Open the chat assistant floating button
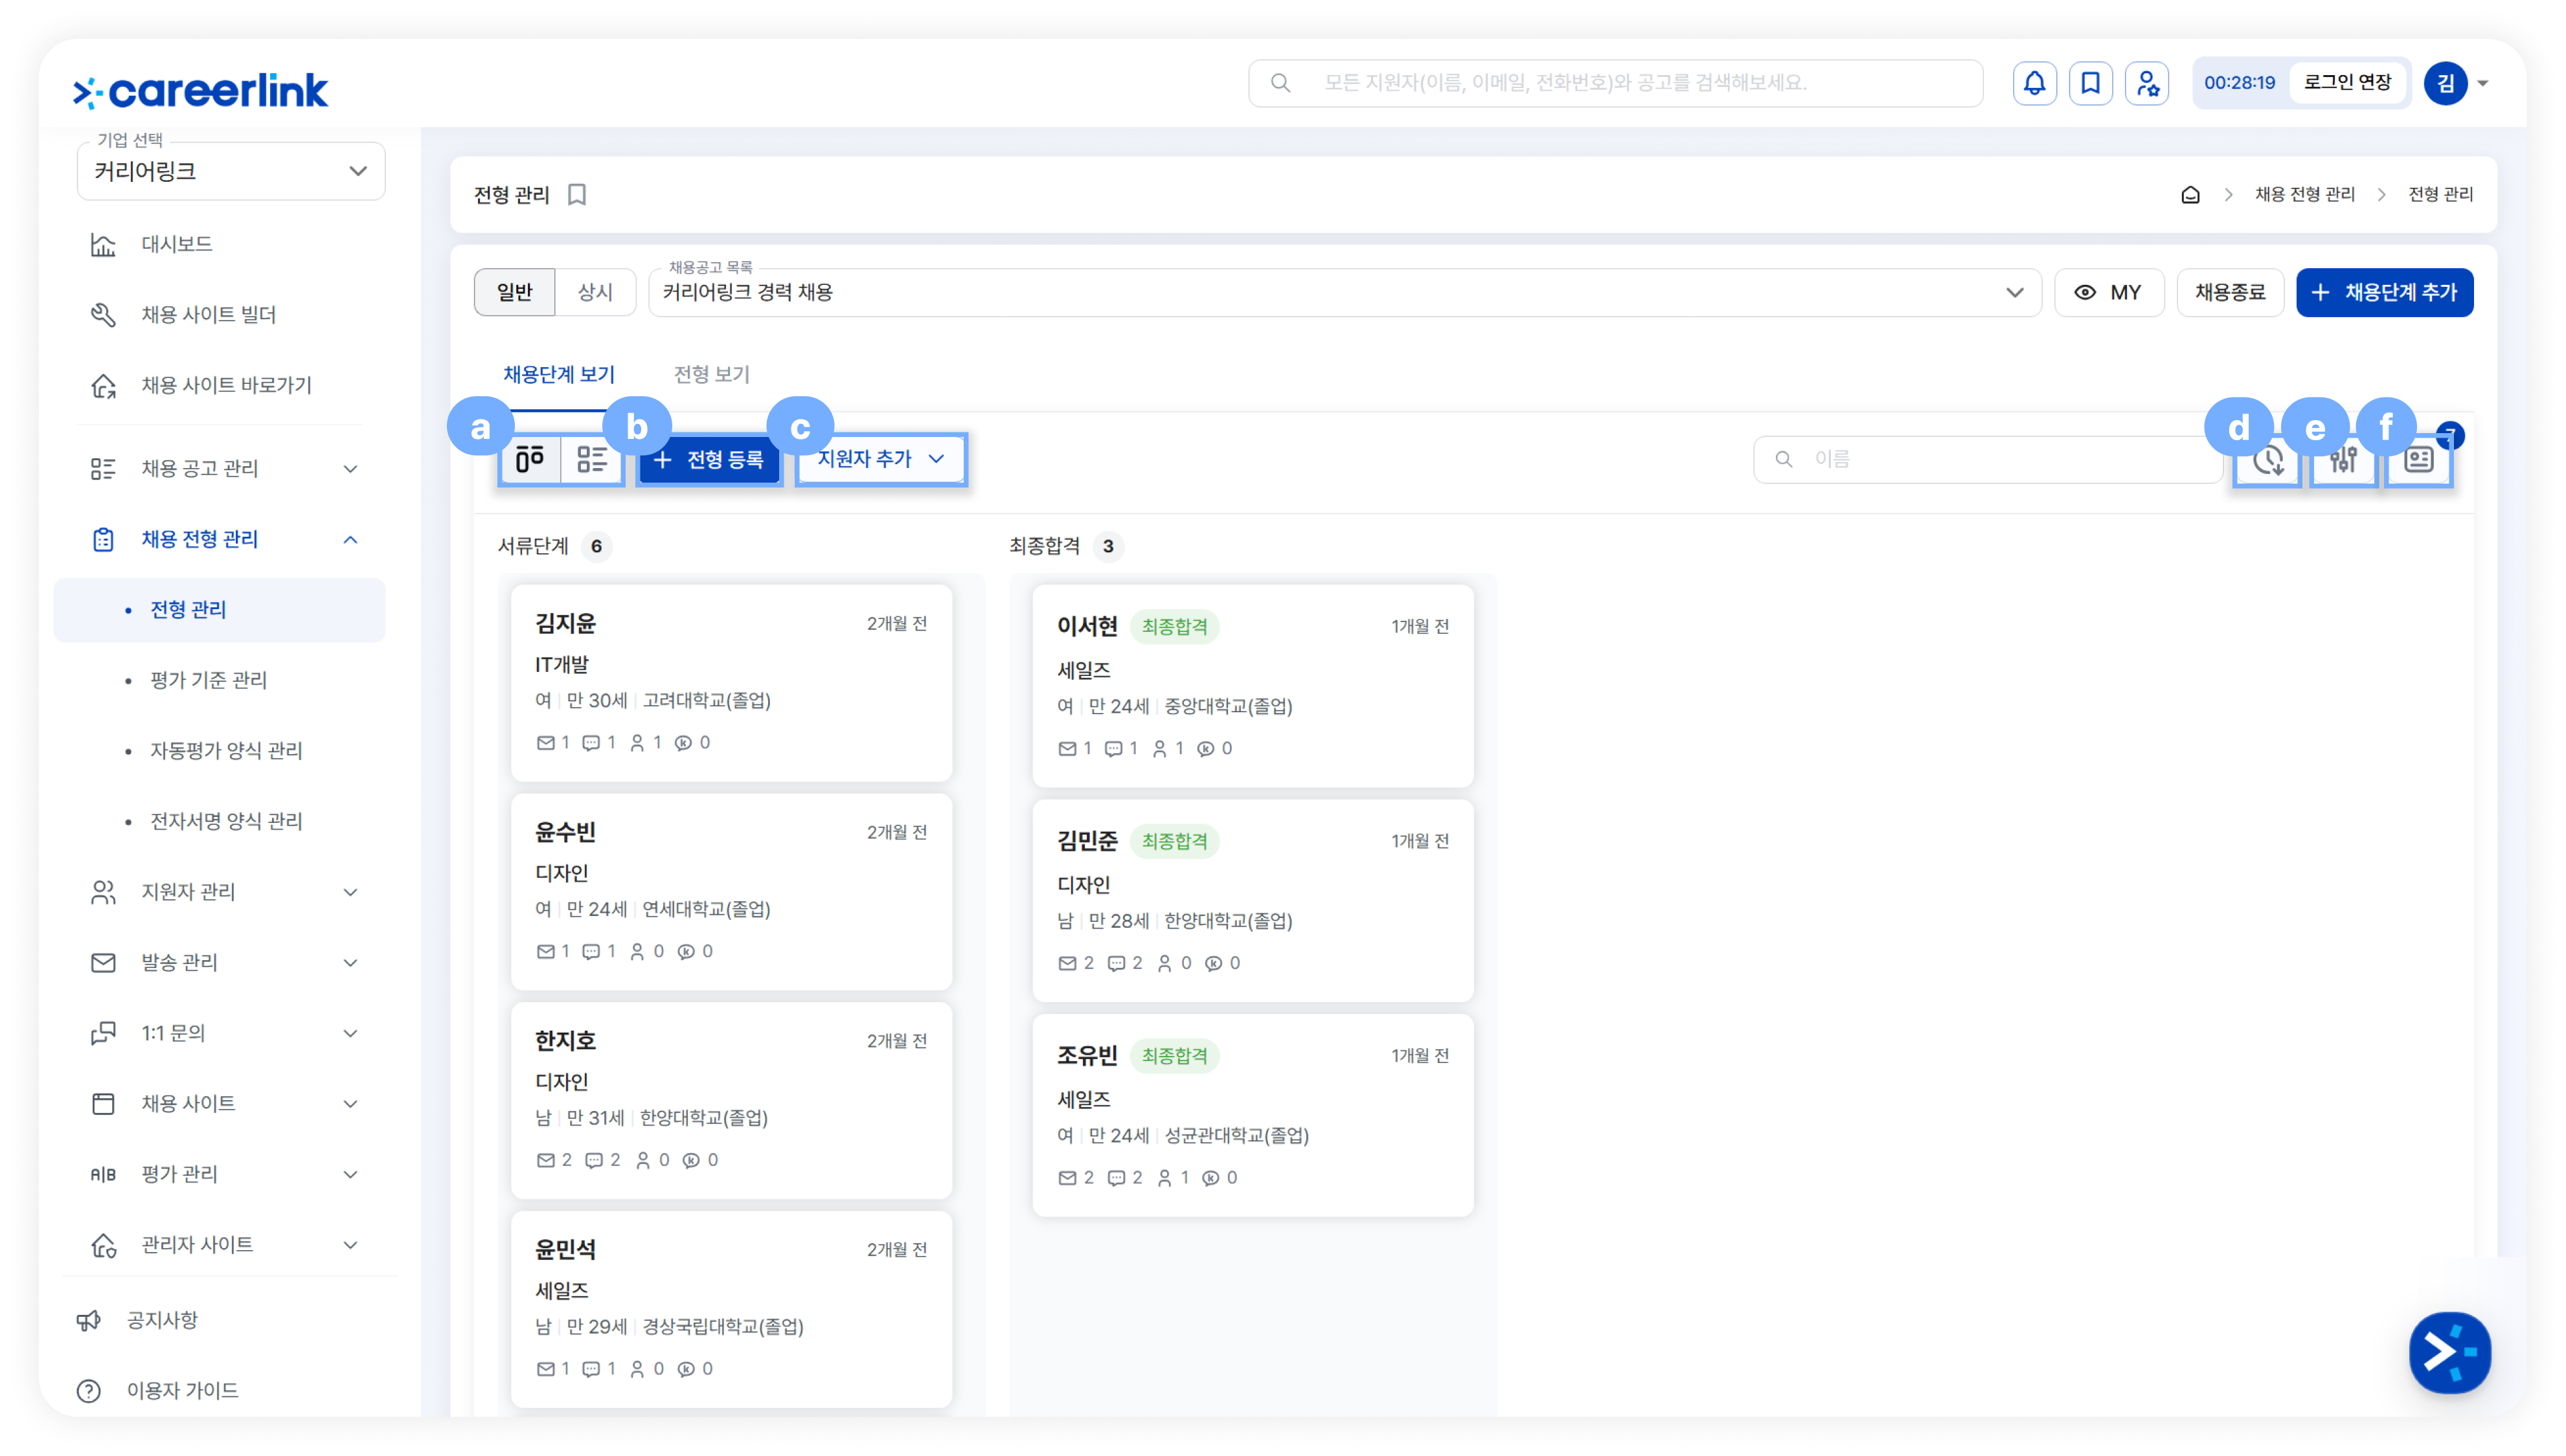2566x1456 pixels. click(x=2449, y=1352)
